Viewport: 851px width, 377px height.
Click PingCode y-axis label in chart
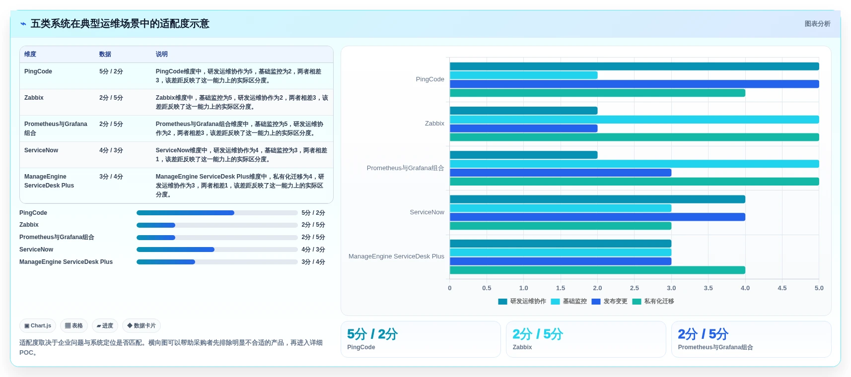430,79
